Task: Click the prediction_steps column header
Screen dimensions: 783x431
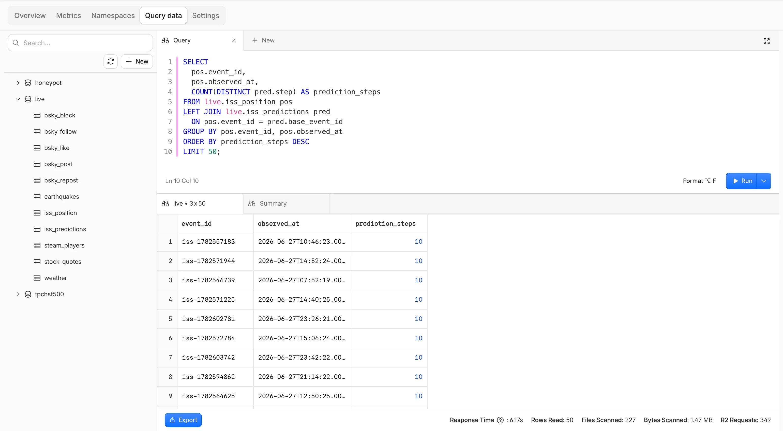Action: click(x=389, y=223)
